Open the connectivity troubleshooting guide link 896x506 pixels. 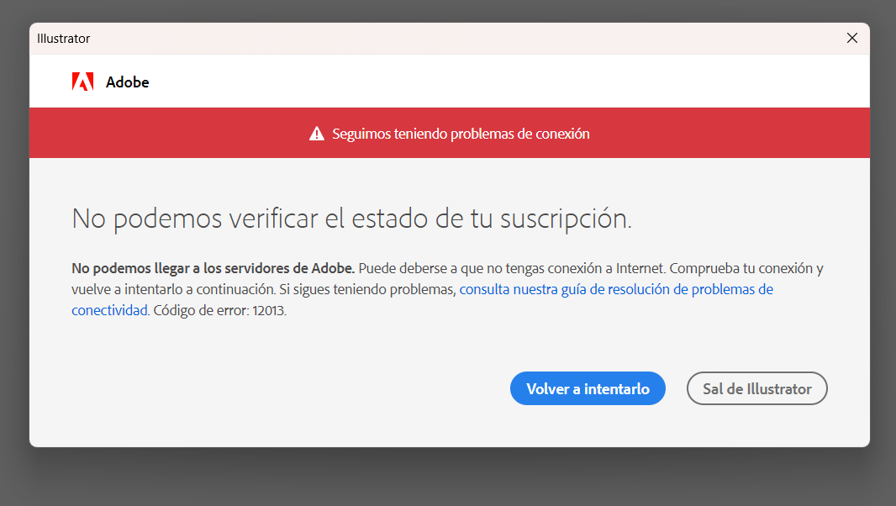(616, 289)
